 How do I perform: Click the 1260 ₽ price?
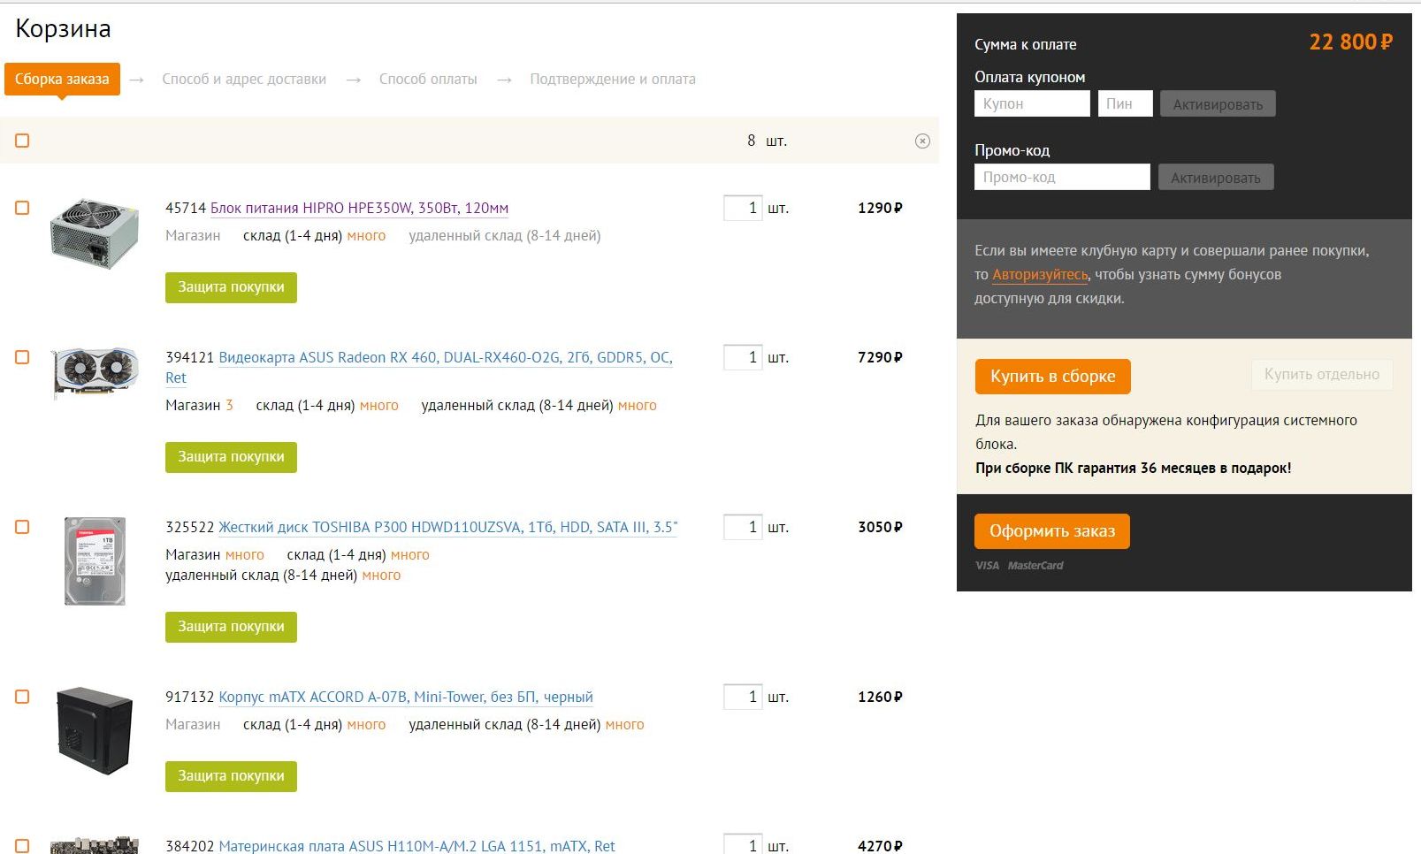[880, 697]
